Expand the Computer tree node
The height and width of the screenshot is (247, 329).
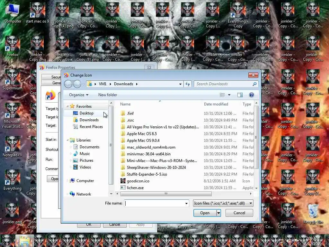67,181
